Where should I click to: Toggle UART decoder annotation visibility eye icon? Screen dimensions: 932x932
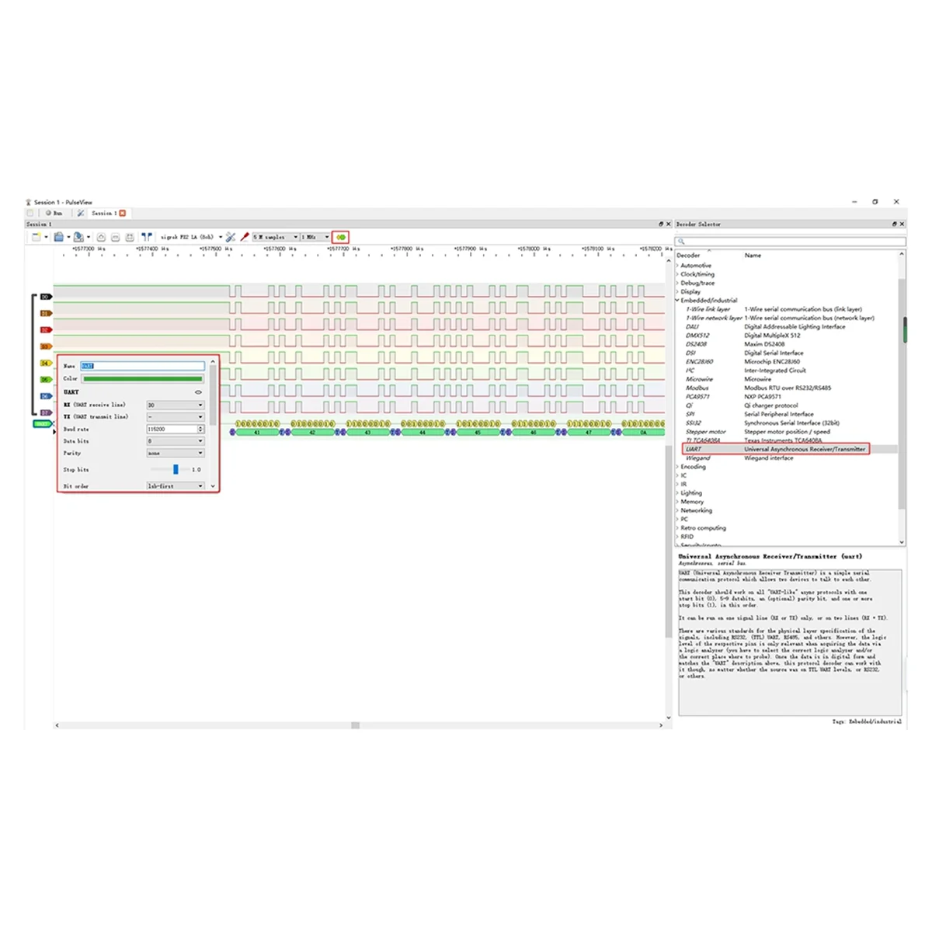click(199, 392)
